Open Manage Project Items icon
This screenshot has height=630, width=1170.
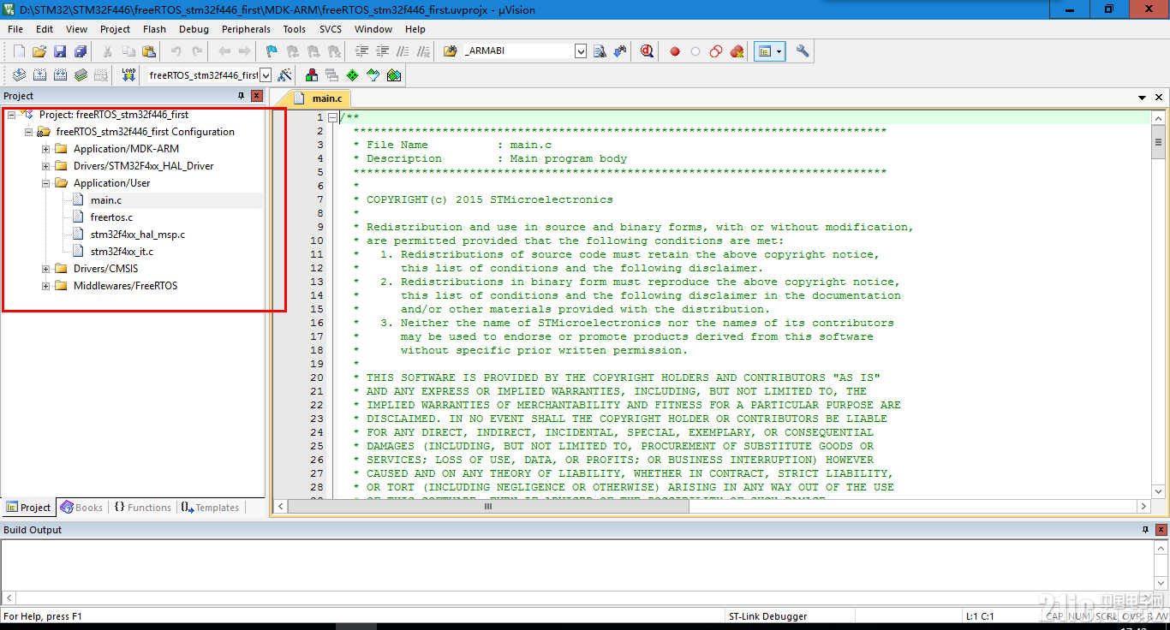(x=311, y=75)
